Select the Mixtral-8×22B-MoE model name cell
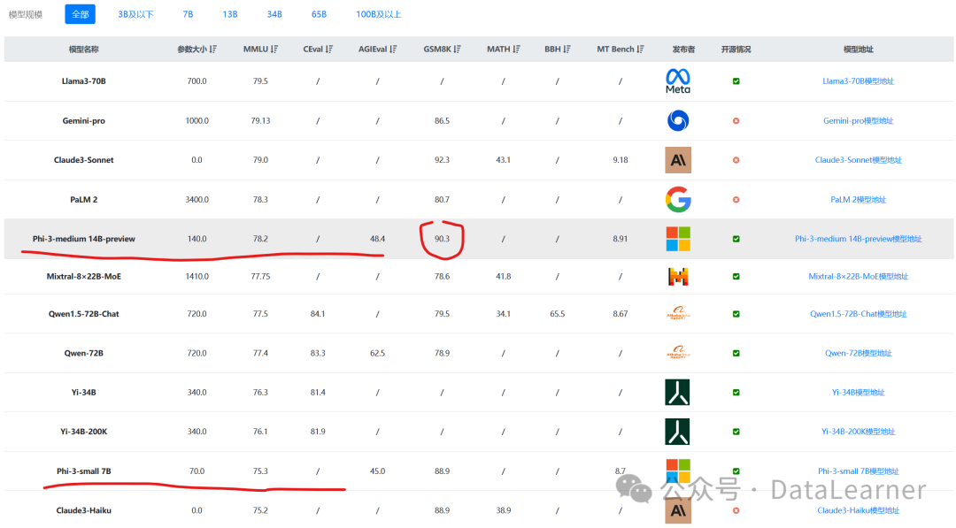 pos(84,277)
